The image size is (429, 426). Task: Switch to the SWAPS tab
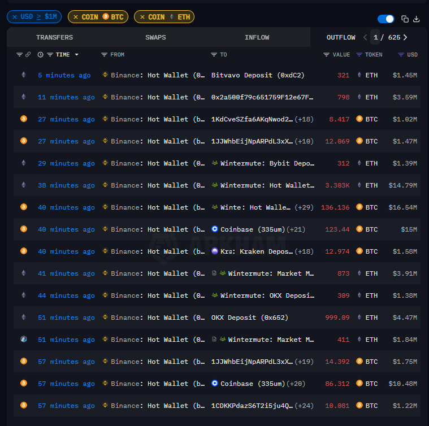155,37
